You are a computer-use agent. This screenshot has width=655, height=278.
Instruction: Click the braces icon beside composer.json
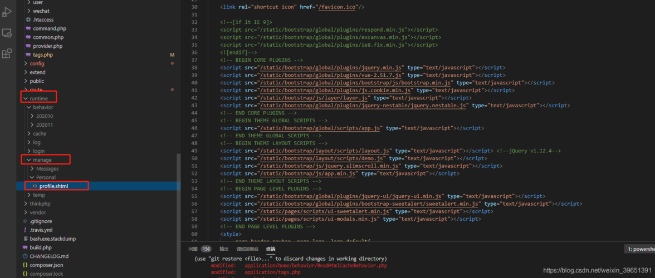25,265
